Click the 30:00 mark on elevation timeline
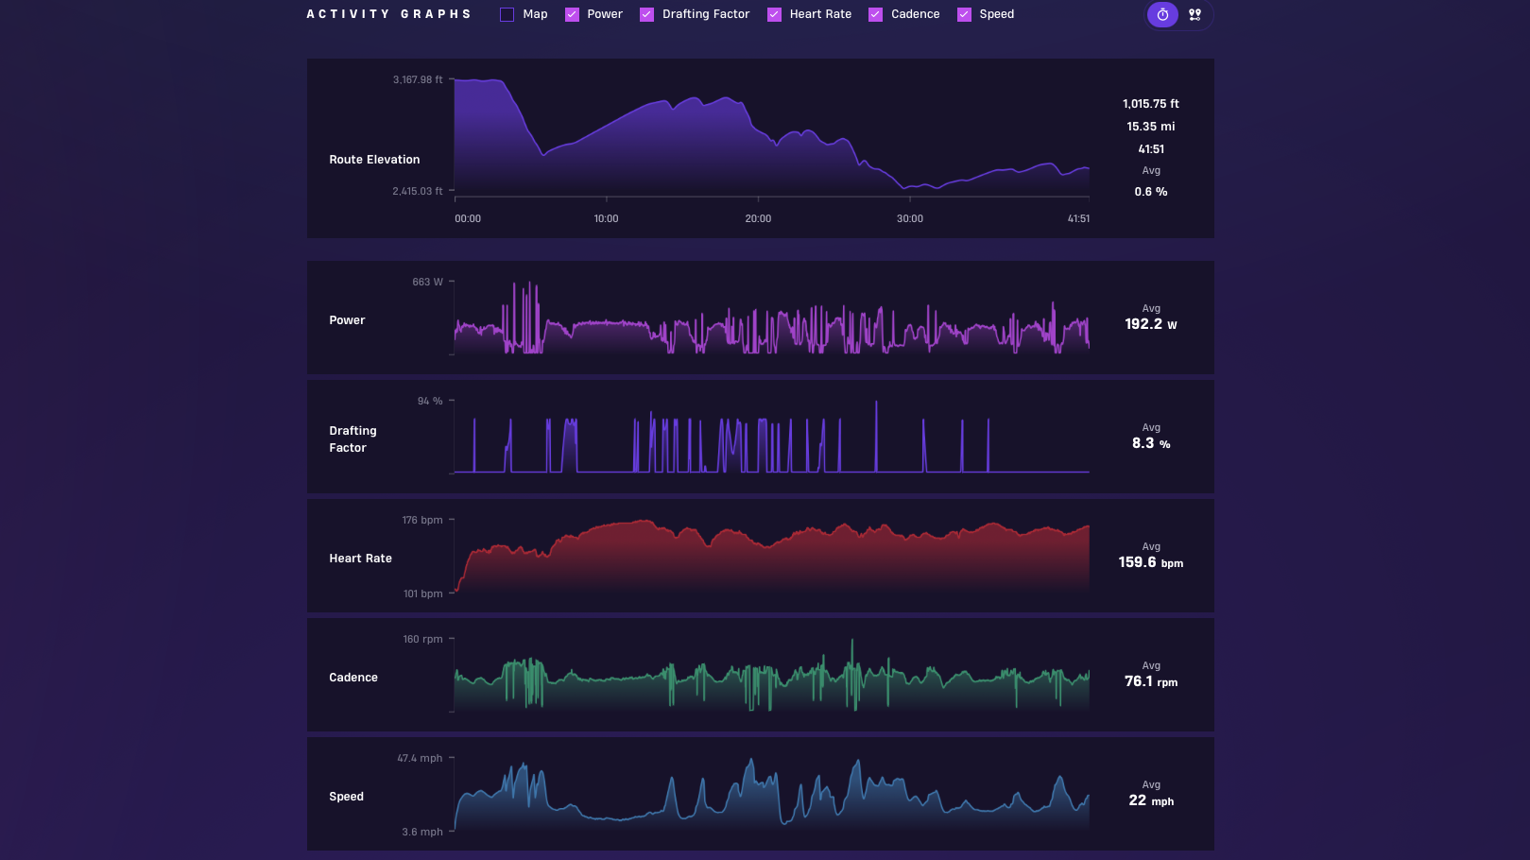Viewport: 1530px width, 860px height. click(910, 218)
